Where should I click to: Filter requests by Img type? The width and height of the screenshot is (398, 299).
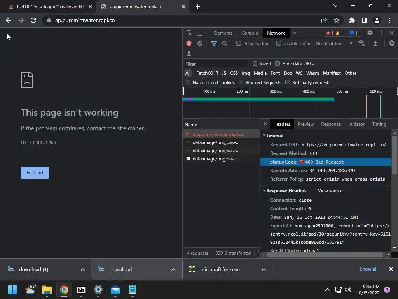[x=246, y=73]
